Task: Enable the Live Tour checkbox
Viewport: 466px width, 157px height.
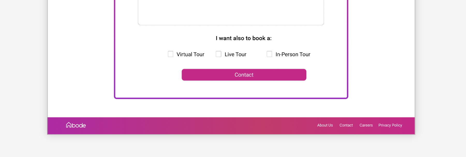Action: [219, 54]
